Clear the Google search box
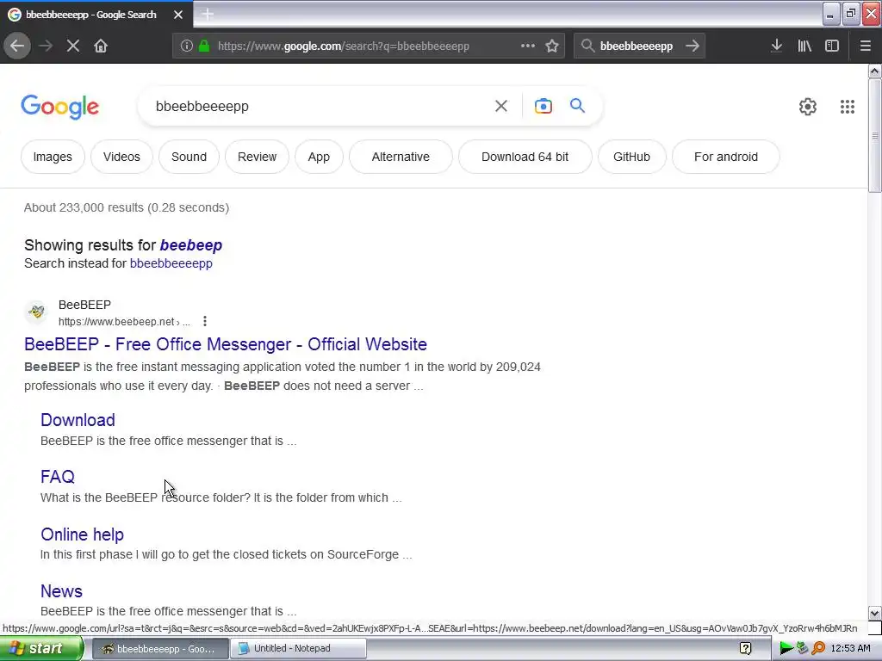 [x=500, y=106]
